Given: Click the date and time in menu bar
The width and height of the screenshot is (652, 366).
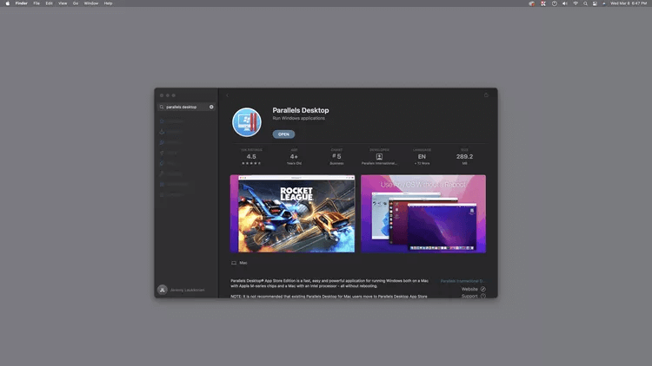Looking at the screenshot, I should tap(629, 3).
